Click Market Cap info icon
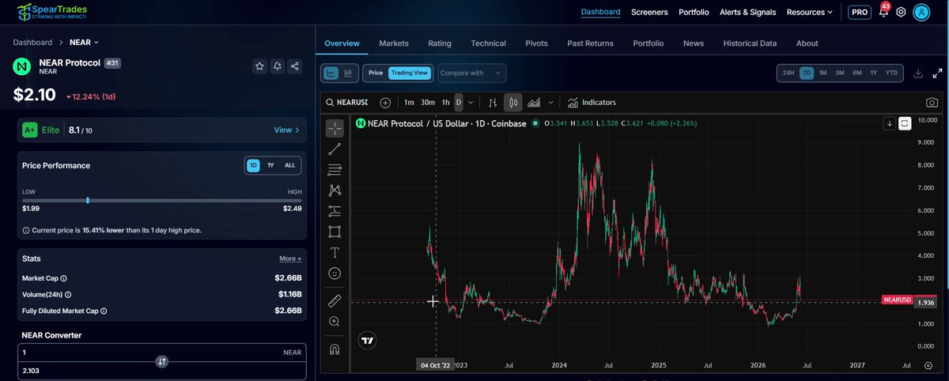Viewport: 949px width, 381px height. tap(64, 278)
